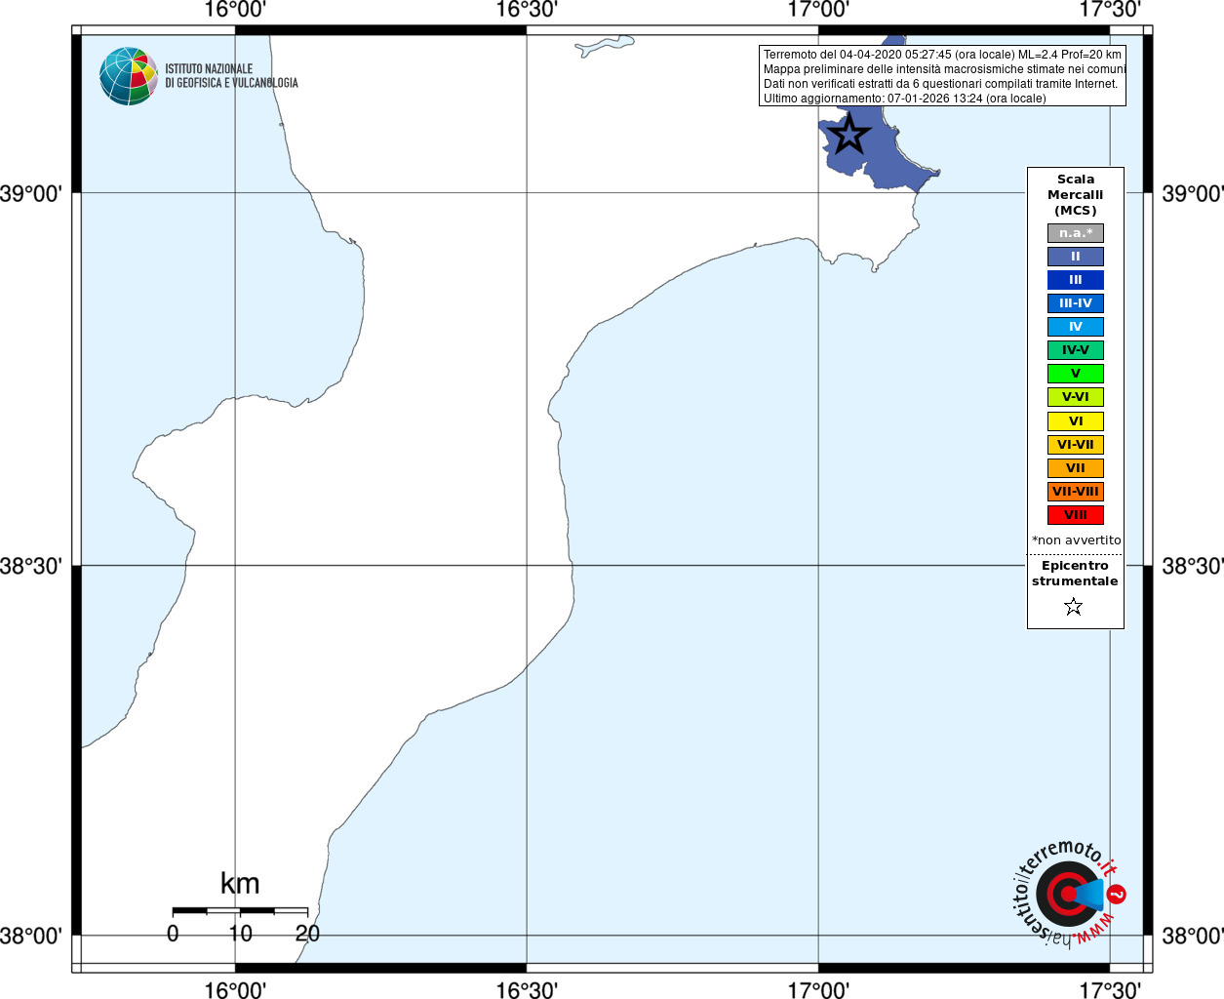Click the 'Terremoto del 04-04-2020' info line
The width and height of the screenshot is (1224, 999).
point(942,55)
